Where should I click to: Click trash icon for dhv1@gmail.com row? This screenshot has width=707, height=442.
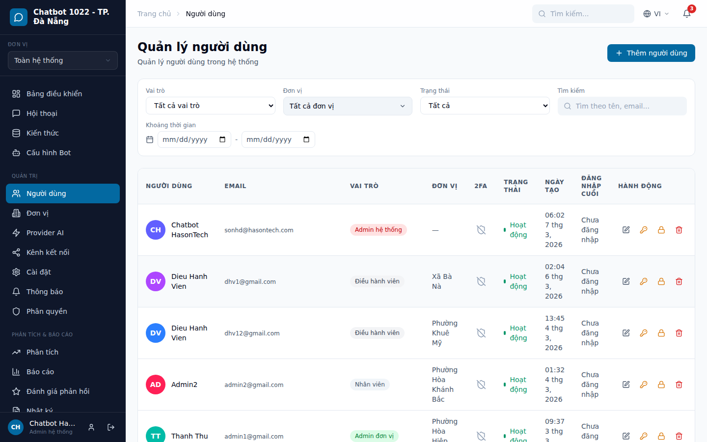[x=679, y=281]
